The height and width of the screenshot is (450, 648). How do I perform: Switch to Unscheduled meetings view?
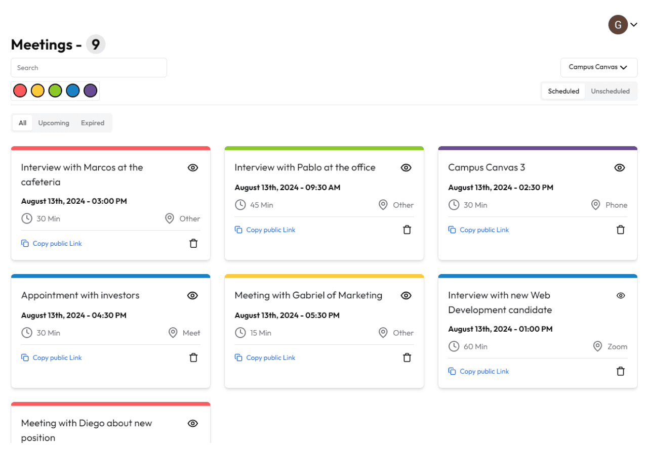tap(610, 91)
